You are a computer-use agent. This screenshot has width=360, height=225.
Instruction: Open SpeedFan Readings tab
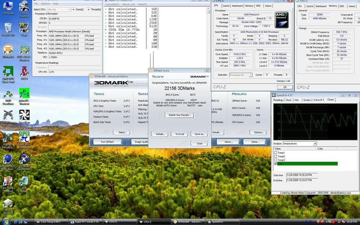click(x=278, y=100)
